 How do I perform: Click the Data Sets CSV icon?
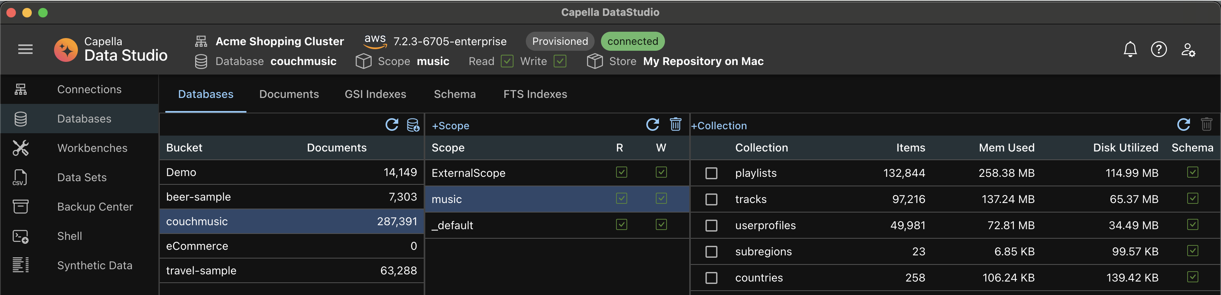click(20, 177)
